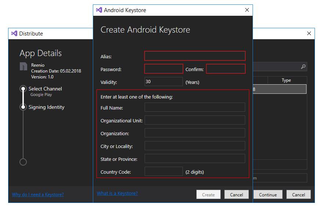Select the highlighted keystore row in Distribute list
Image resolution: width=319 pixels, height=207 pixels.
[279, 89]
